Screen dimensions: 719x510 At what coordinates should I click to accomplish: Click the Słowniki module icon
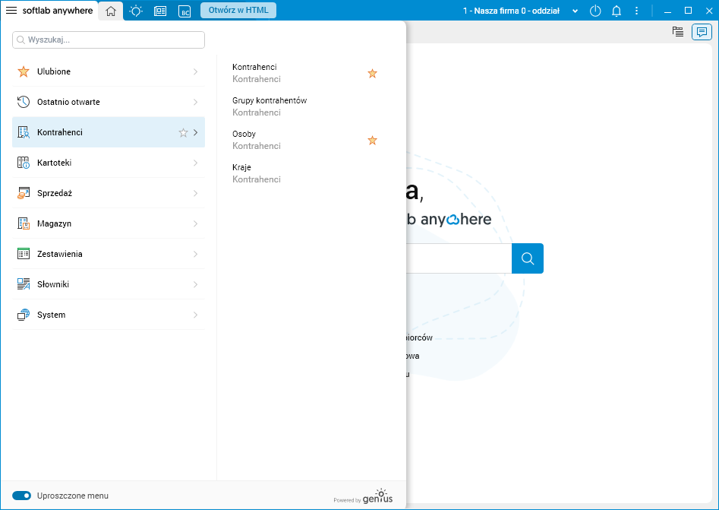pos(24,284)
